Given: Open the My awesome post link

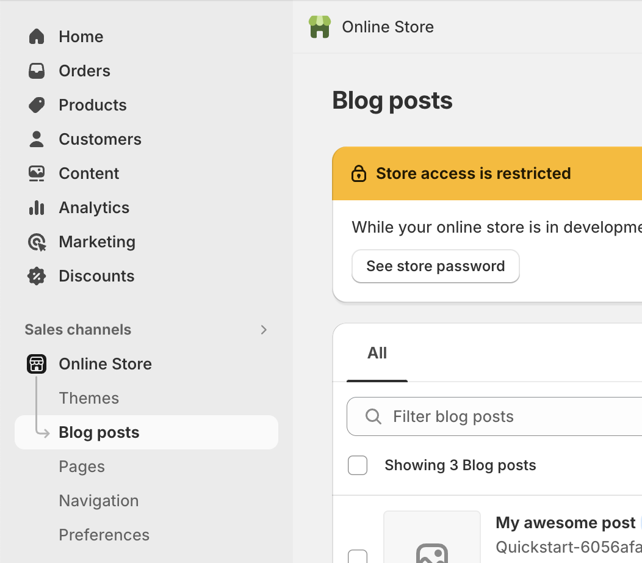Looking at the screenshot, I should [x=565, y=523].
